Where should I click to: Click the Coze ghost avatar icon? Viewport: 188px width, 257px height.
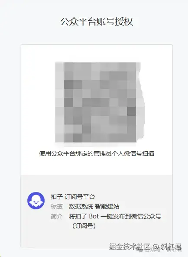(36, 201)
